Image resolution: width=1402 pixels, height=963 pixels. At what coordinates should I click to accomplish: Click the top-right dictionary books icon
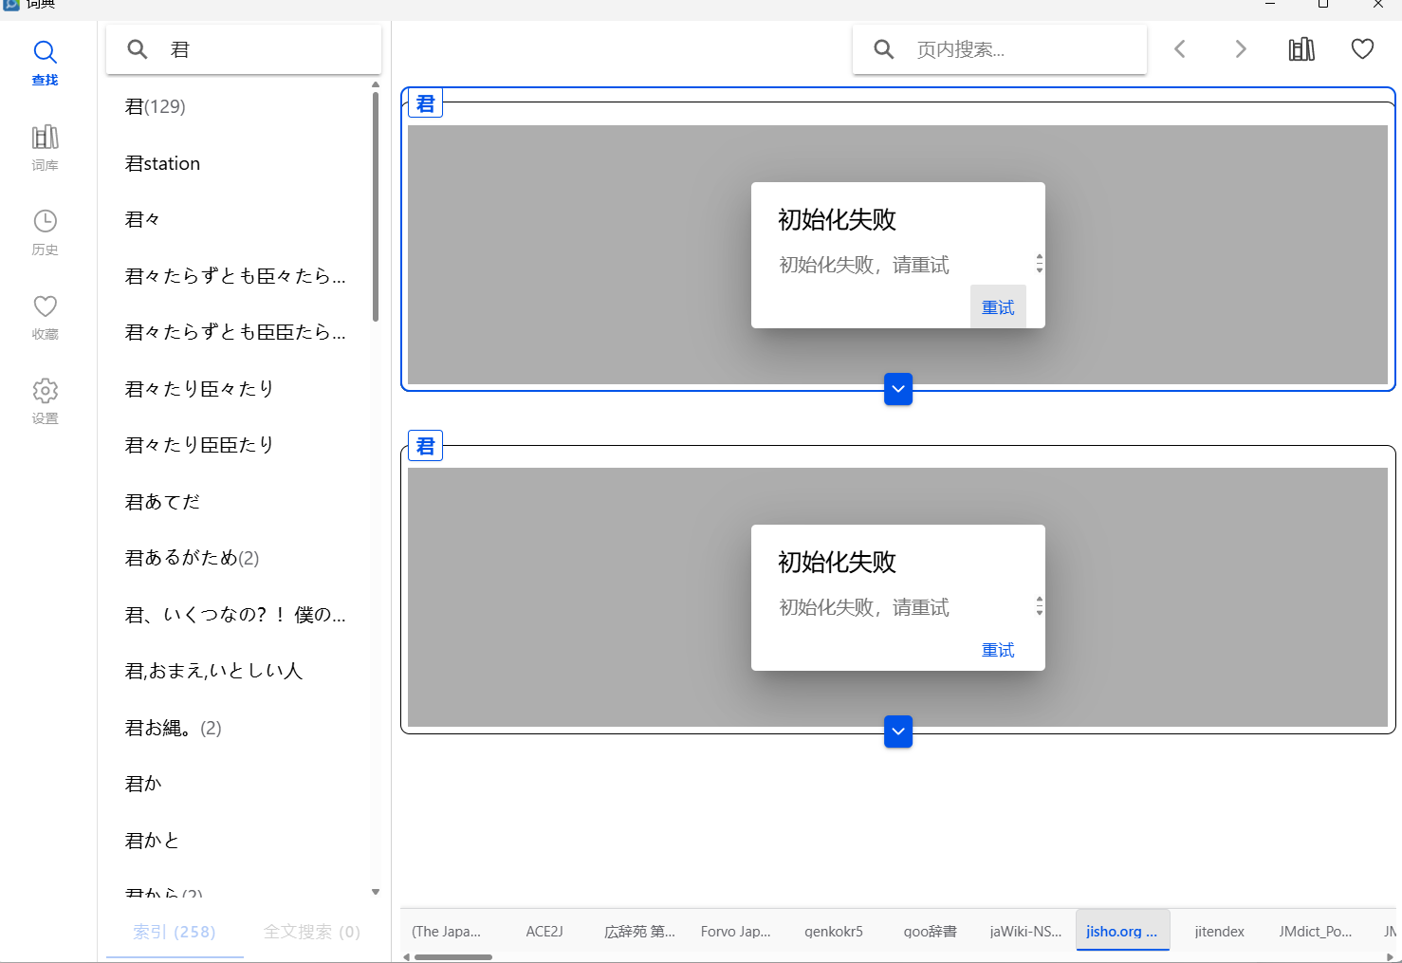tap(1301, 49)
